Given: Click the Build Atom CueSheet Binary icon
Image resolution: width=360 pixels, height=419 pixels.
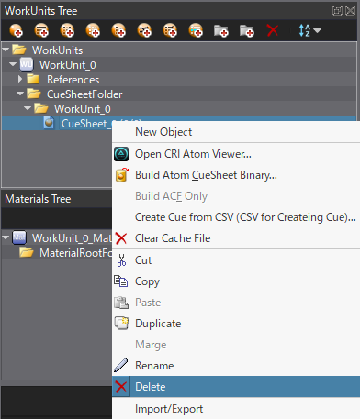Looking at the screenshot, I should [121, 175].
